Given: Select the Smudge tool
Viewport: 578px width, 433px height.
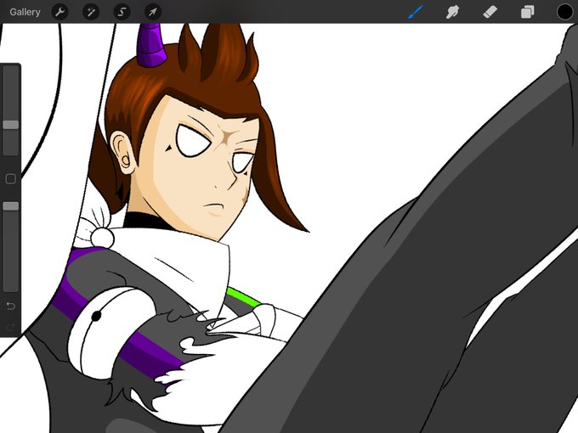Looking at the screenshot, I should click(x=453, y=12).
